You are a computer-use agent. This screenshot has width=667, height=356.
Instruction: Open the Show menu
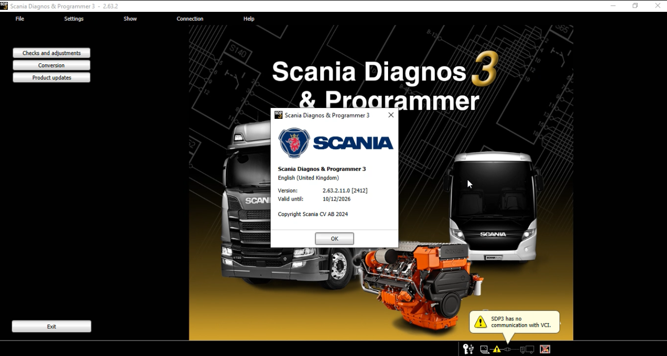point(130,19)
